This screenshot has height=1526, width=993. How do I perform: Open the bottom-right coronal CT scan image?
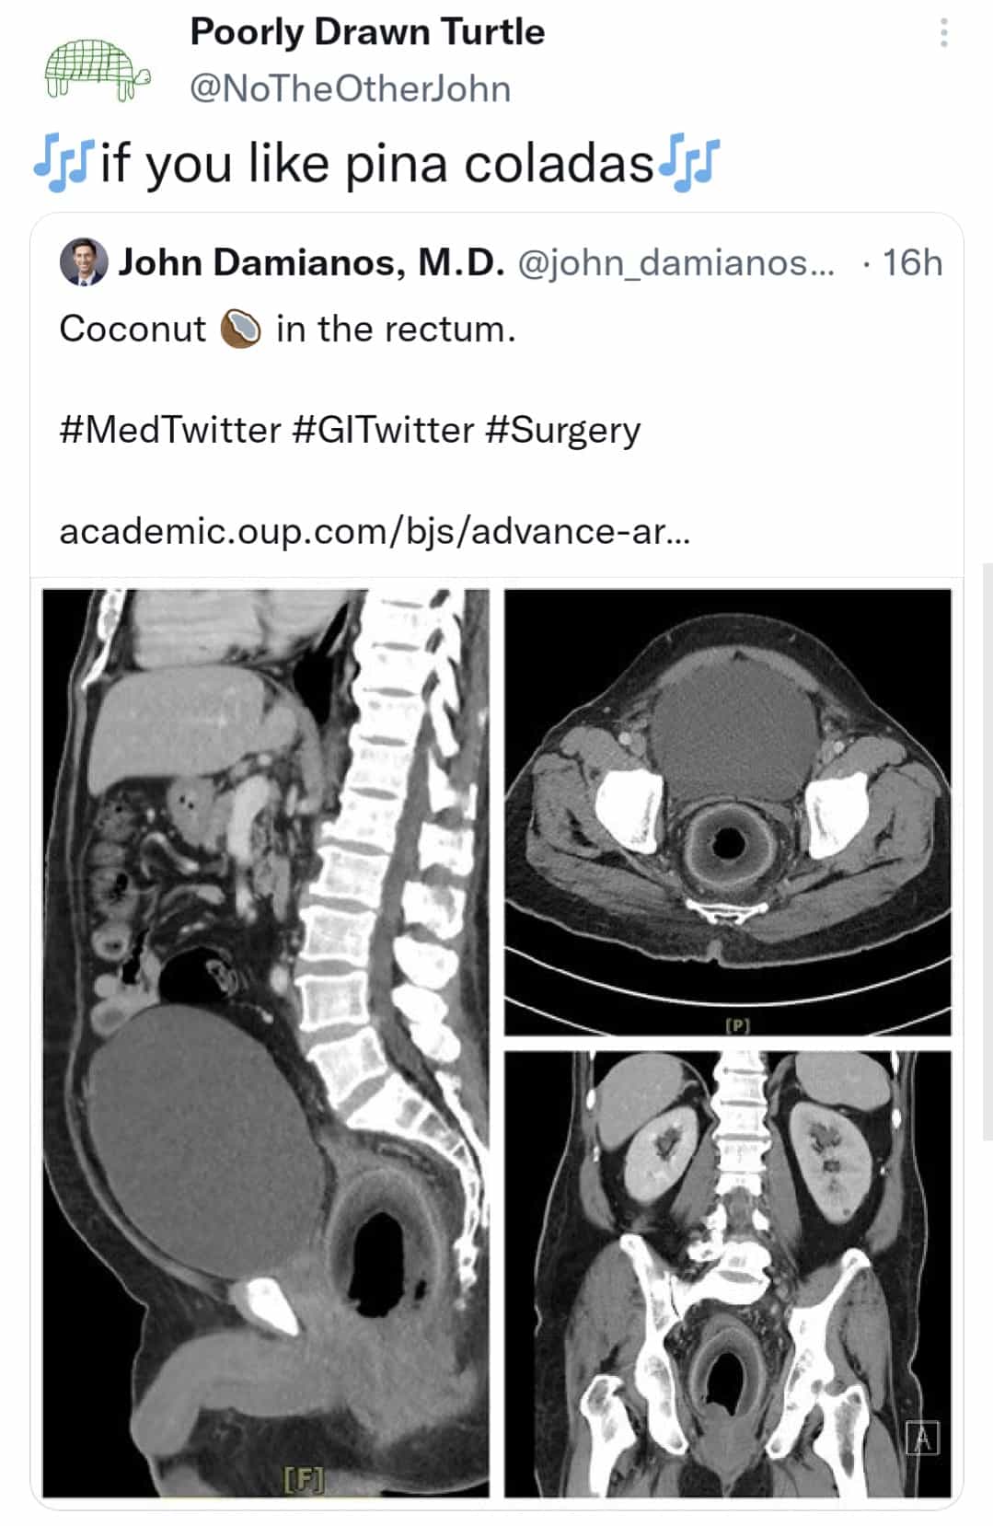pyautogui.click(x=727, y=1274)
